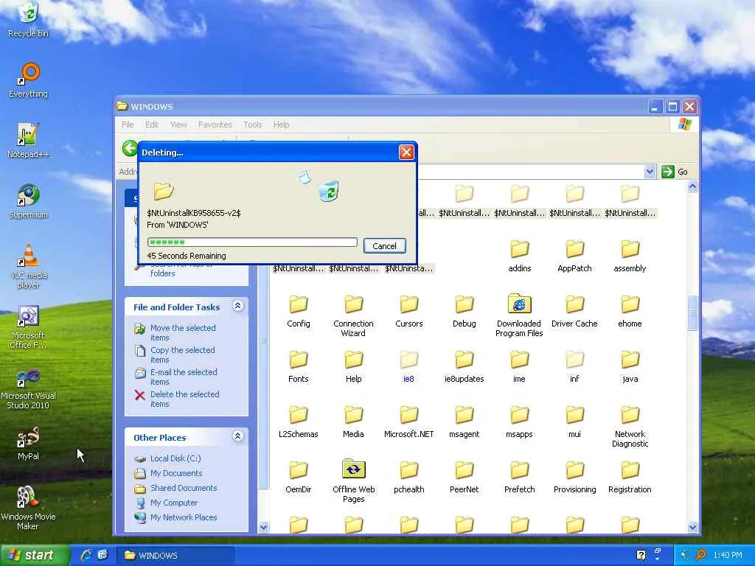This screenshot has height=566, width=755.
Task: Launch the Windows Movie Maker shortcut
Action: click(x=28, y=509)
